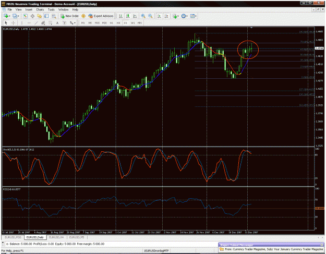Open the Profiles toolbar icon

click(15, 16)
